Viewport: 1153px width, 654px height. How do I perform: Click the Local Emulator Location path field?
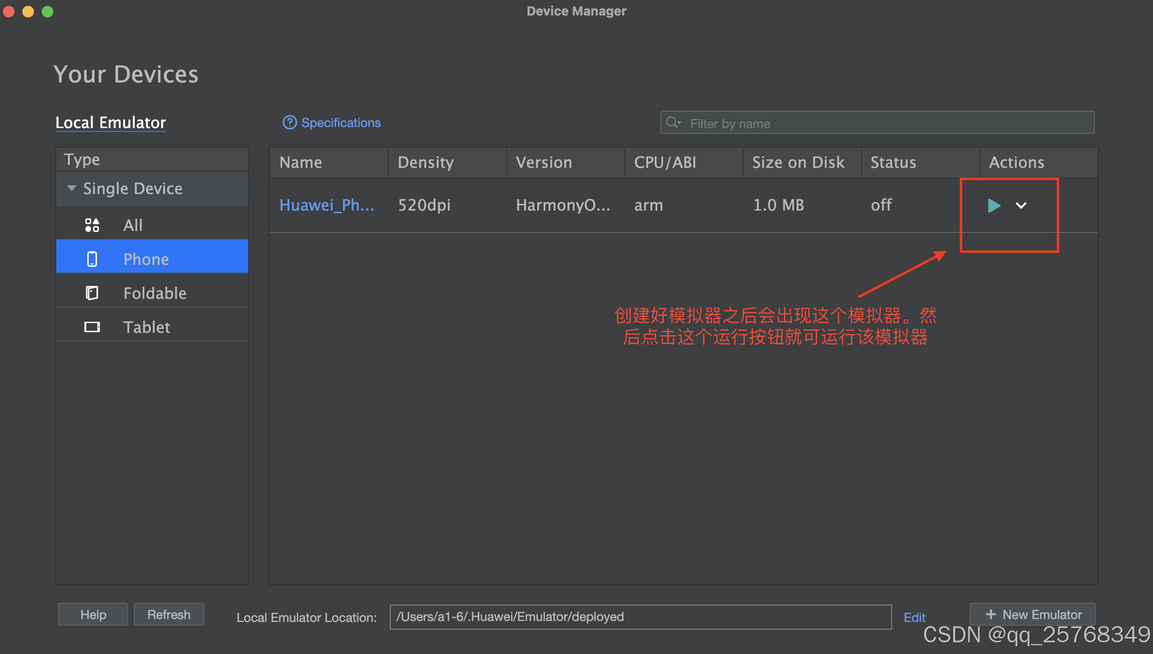pyautogui.click(x=640, y=617)
